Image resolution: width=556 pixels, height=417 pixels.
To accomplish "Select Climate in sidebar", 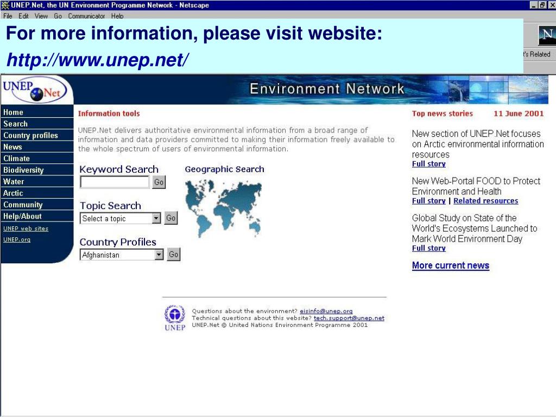I will click(37, 159).
